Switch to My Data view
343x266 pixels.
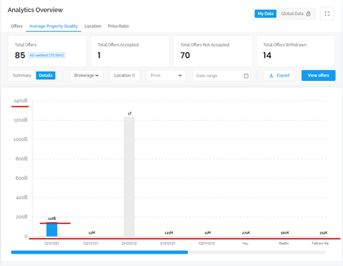click(x=265, y=14)
